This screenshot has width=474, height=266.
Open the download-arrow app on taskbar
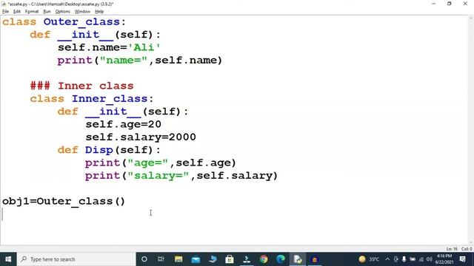click(x=247, y=259)
